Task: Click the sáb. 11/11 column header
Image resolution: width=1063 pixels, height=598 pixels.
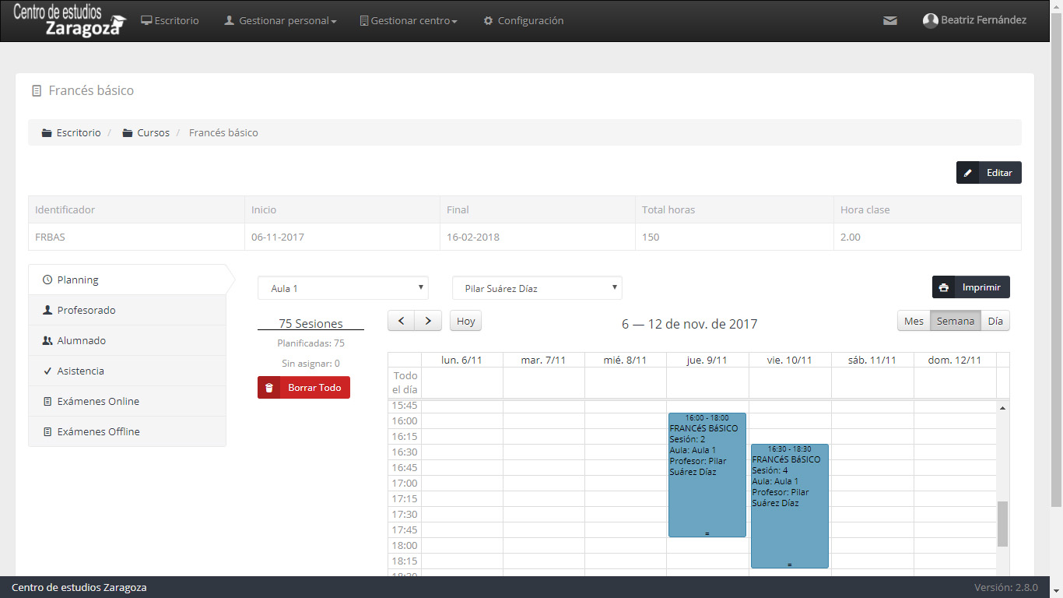Action: pyautogui.click(x=872, y=360)
